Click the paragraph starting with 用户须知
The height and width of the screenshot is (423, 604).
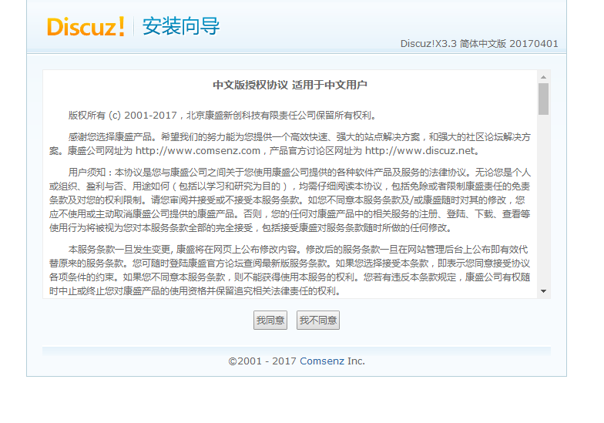(x=290, y=200)
